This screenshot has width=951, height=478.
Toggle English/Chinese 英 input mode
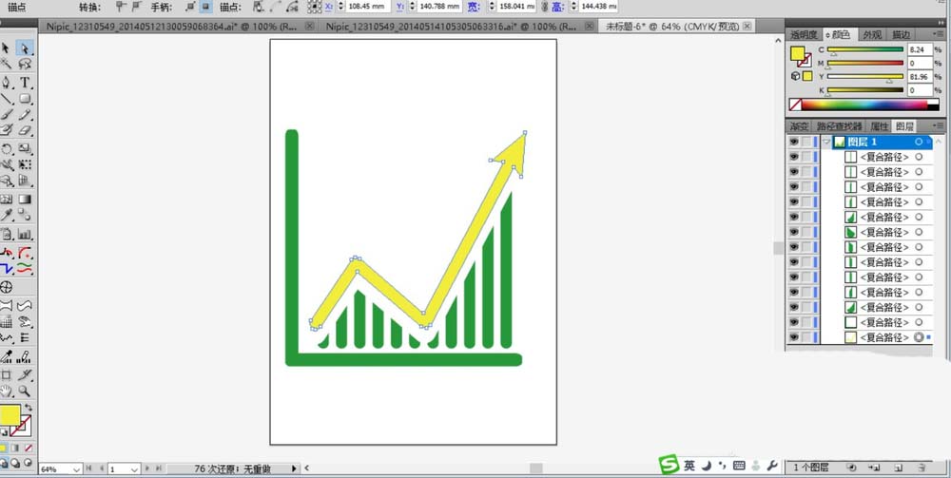pos(689,466)
